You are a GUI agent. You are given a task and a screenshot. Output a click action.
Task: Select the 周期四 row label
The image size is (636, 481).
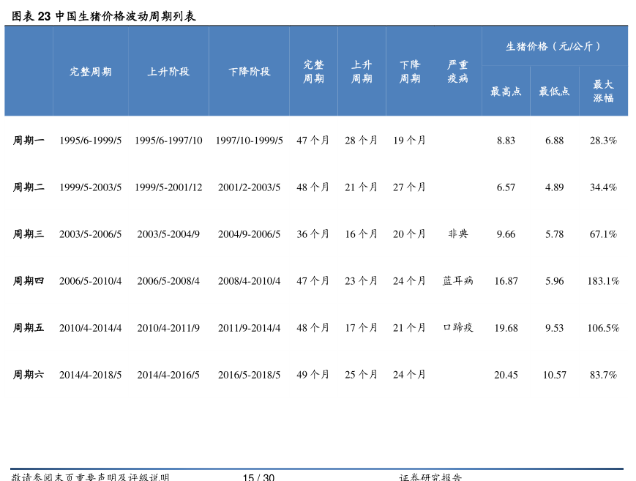pyautogui.click(x=29, y=281)
